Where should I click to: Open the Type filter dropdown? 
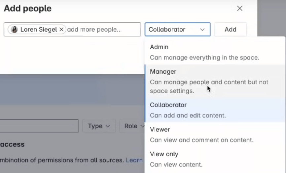[x=98, y=126]
